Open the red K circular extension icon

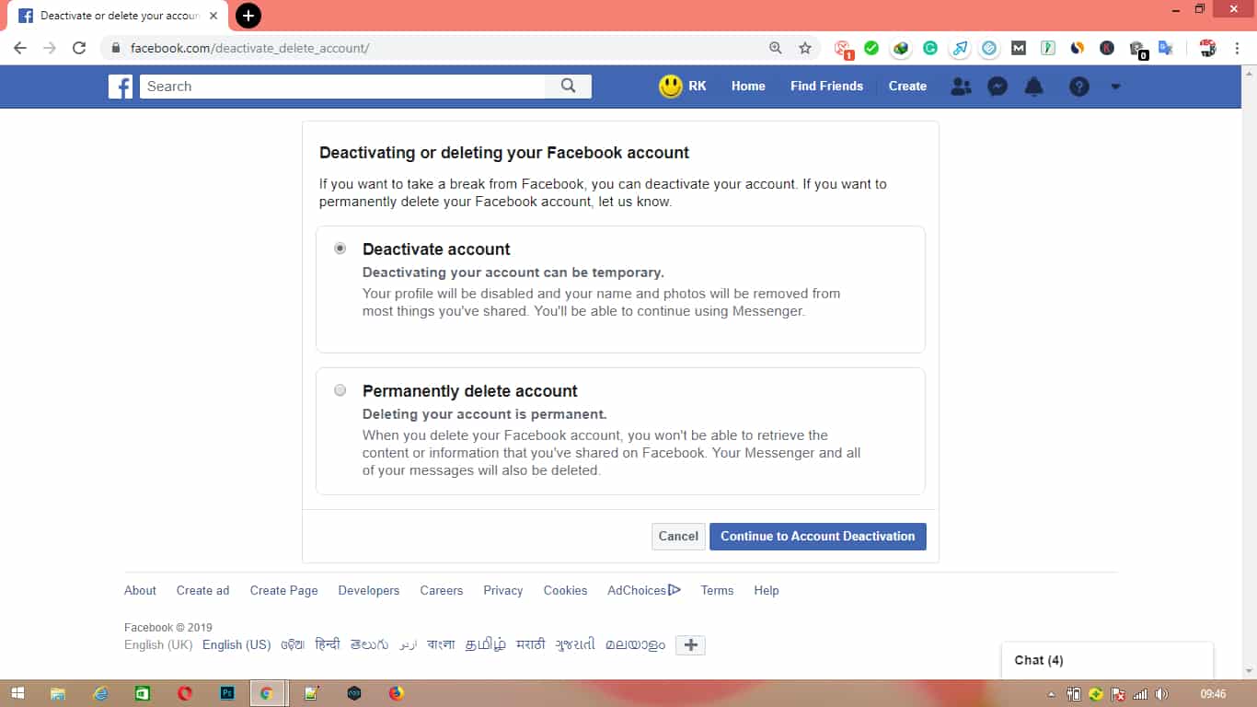pos(1107,48)
